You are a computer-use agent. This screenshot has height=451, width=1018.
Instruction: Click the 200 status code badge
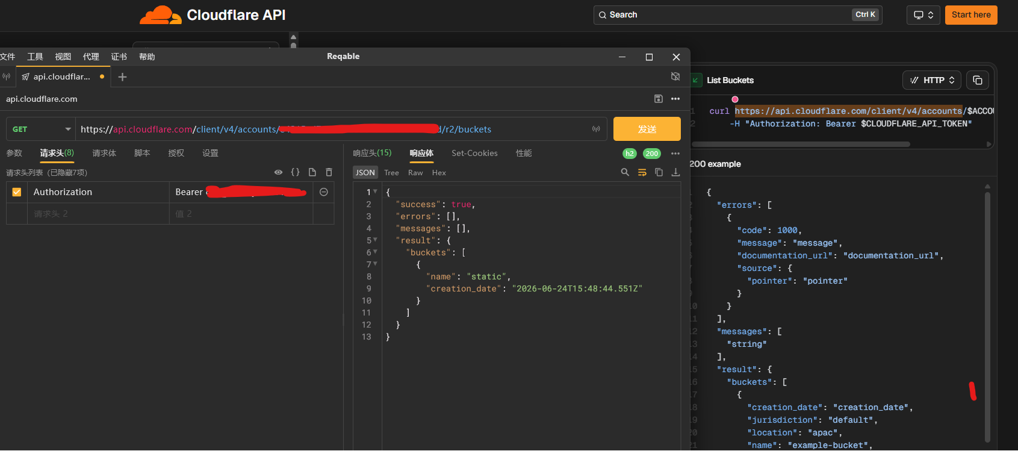(652, 154)
